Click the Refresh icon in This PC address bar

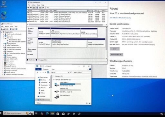point(71,72)
